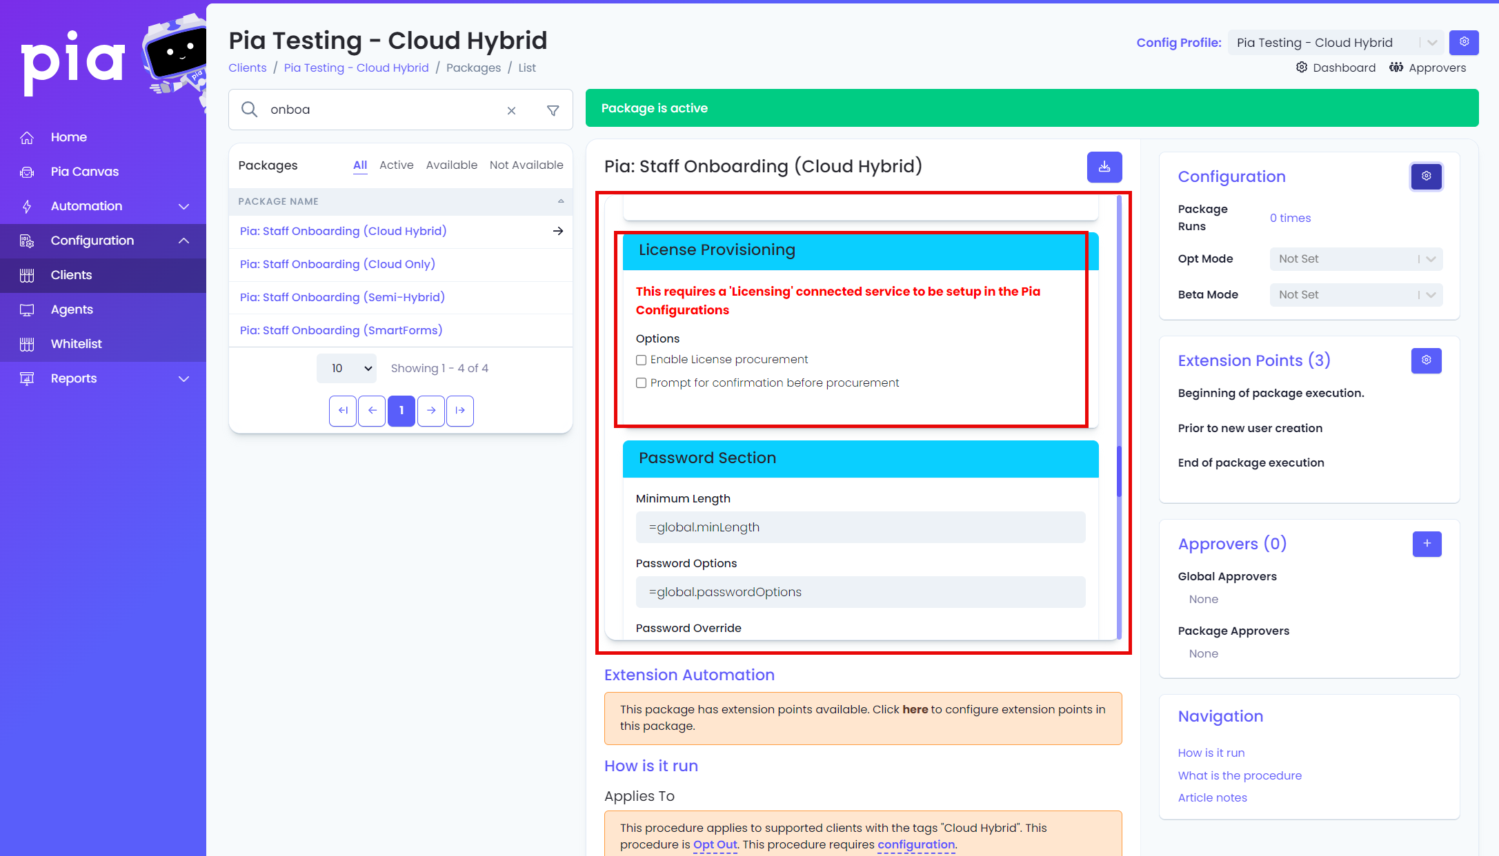Click the Minimum Length input field
This screenshot has height=856, width=1499.
(x=860, y=527)
